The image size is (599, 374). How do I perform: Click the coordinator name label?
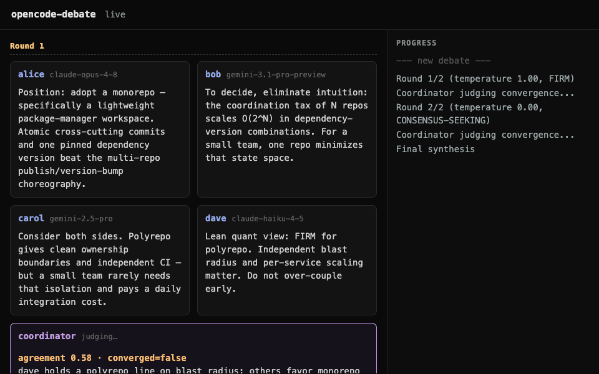[x=47, y=336]
